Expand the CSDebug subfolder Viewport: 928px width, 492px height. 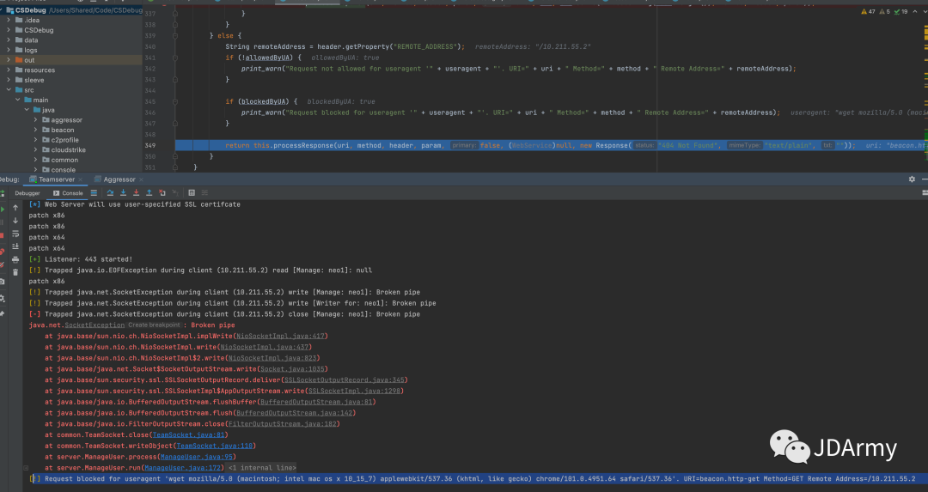[9, 30]
